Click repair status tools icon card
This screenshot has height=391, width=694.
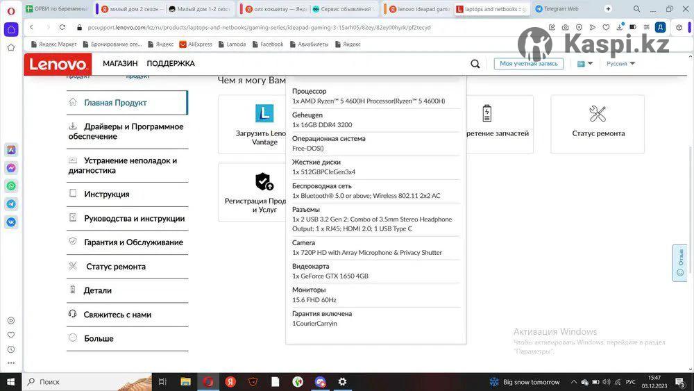coord(598,124)
